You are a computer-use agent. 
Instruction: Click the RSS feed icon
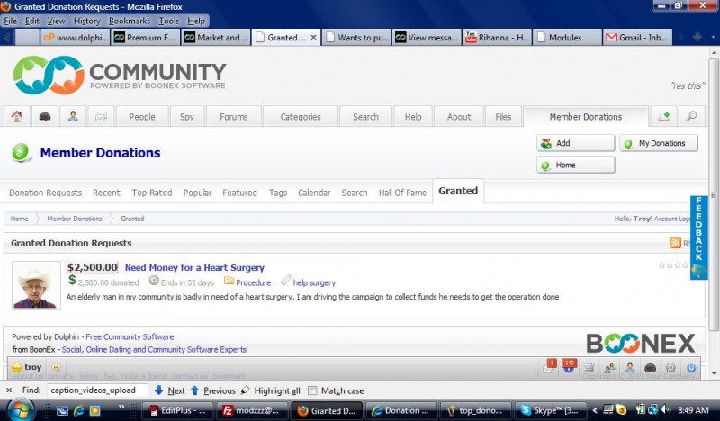[x=675, y=243]
